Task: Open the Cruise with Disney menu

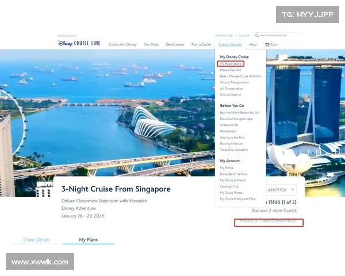Action: coord(122,44)
